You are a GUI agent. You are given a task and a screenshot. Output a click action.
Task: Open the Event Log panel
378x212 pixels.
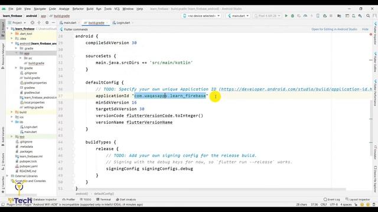click(332, 200)
